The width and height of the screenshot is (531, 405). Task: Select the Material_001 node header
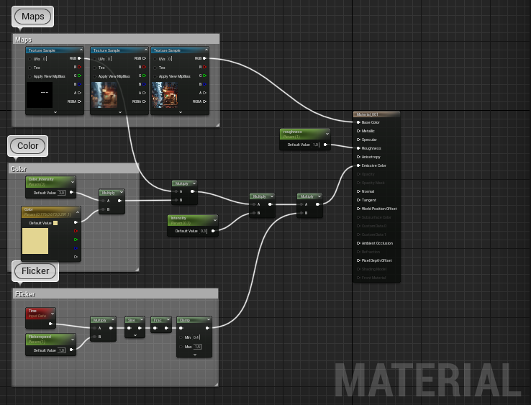(376, 114)
